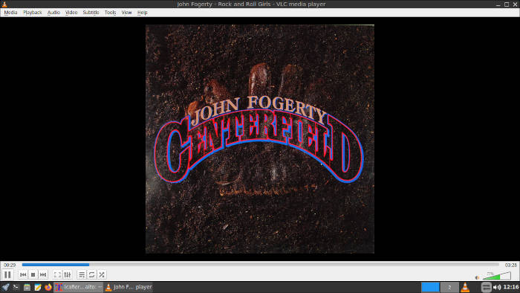Screen dimensions: 520x293
Task: Open Firefox from the taskbar
Action: (48, 287)
